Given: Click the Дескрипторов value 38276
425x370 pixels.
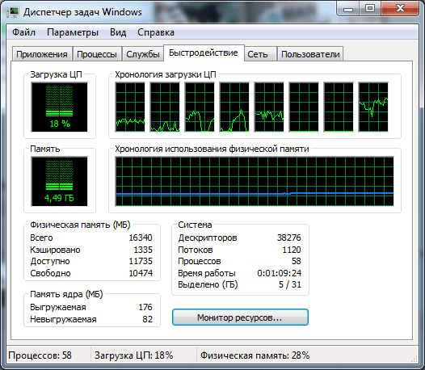Looking at the screenshot, I should pyautogui.click(x=289, y=238).
